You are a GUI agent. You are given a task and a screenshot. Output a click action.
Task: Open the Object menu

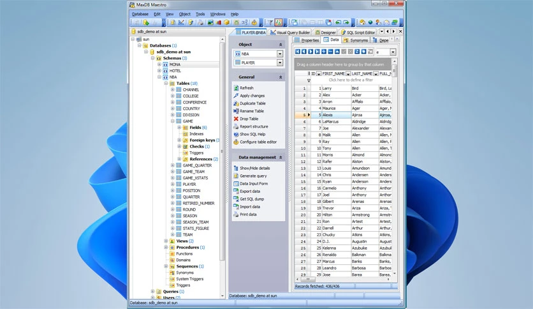185,14
